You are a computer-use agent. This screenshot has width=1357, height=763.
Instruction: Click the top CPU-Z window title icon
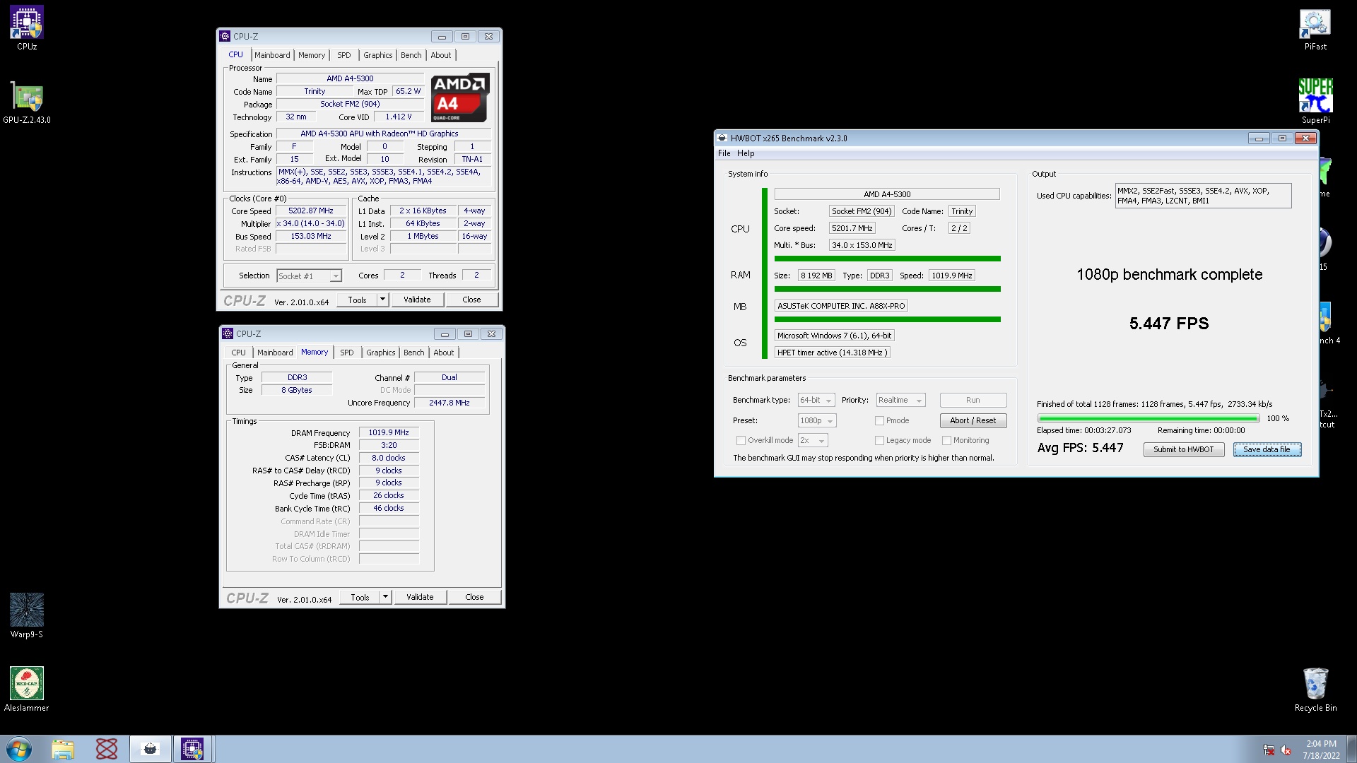[x=225, y=36]
